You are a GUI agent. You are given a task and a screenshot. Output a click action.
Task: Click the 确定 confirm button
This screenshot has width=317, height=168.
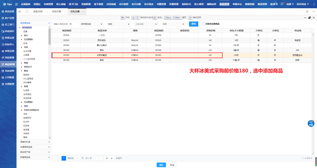(x=161, y=165)
